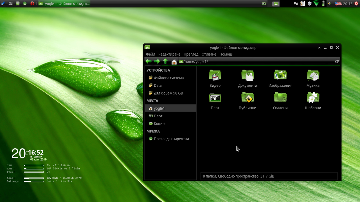The image size is (360, 202).
Task: Open Кошче trash in the sidebar
Action: [x=170, y=123]
